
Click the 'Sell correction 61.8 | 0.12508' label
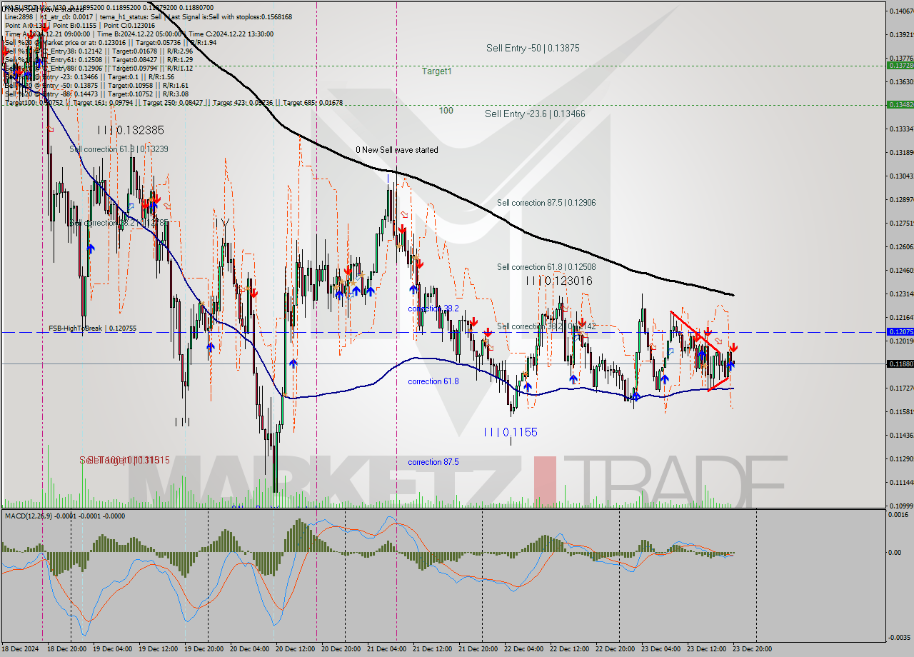click(x=546, y=267)
